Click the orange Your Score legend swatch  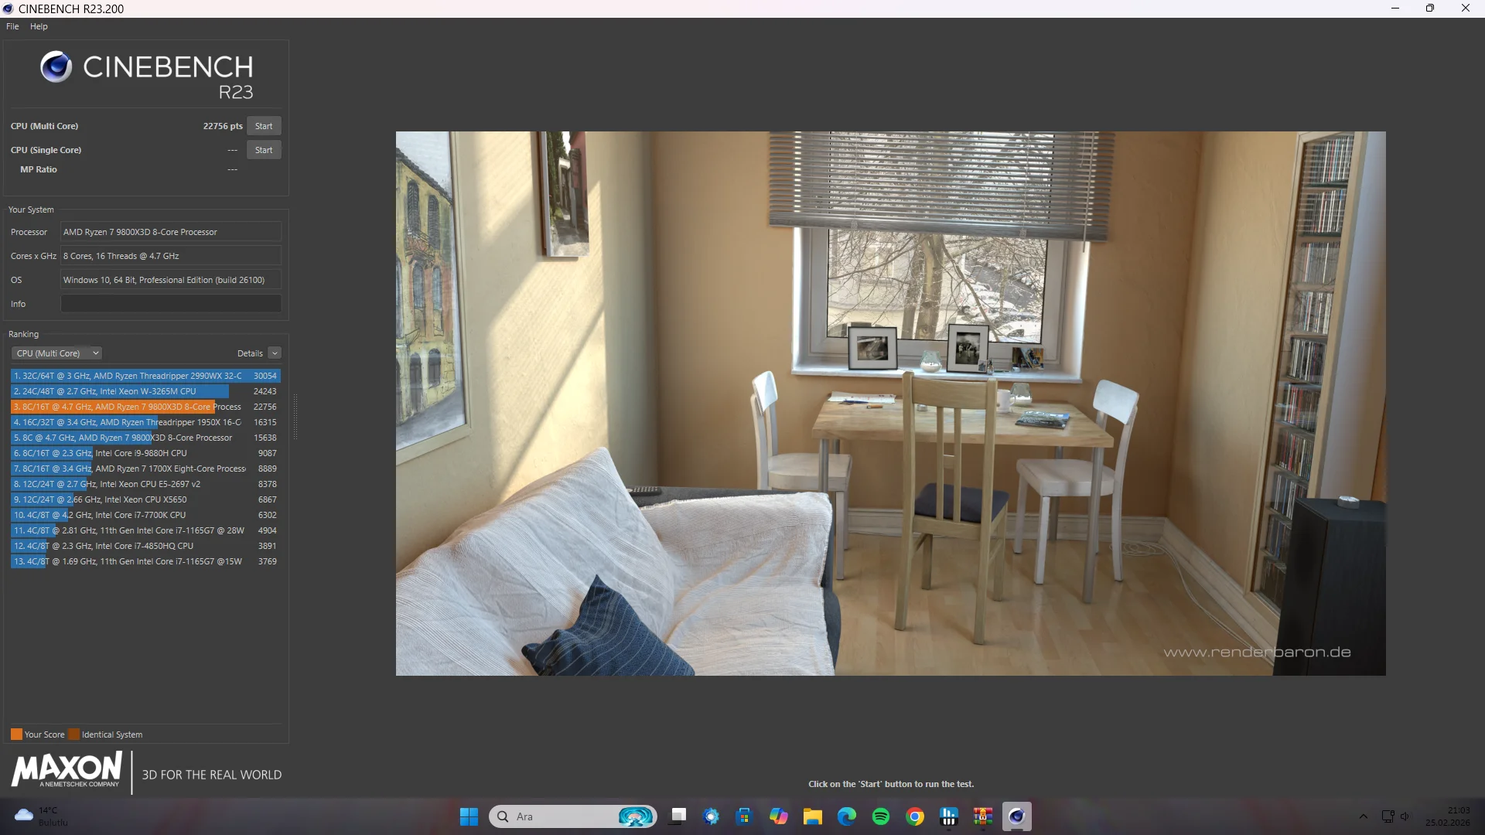(x=16, y=734)
